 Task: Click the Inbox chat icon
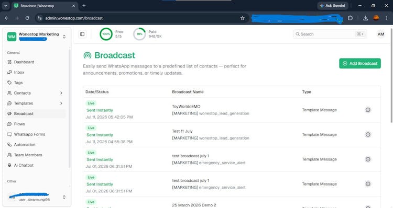(9, 72)
